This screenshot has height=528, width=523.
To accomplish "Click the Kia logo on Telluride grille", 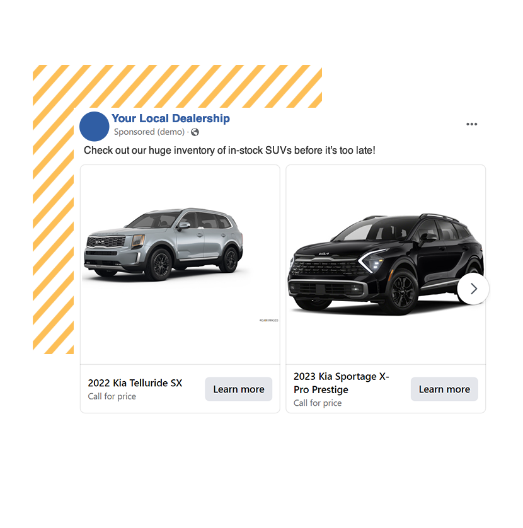I will [100, 242].
